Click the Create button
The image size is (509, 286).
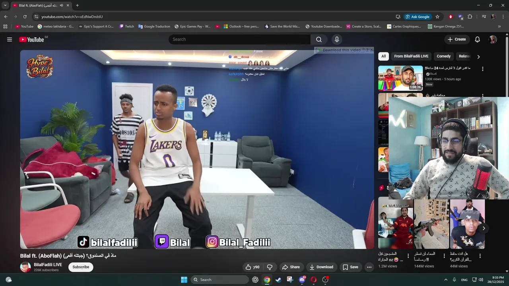457,39
